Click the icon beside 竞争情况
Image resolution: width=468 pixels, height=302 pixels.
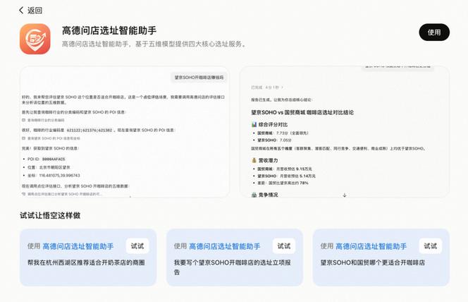[x=254, y=195]
